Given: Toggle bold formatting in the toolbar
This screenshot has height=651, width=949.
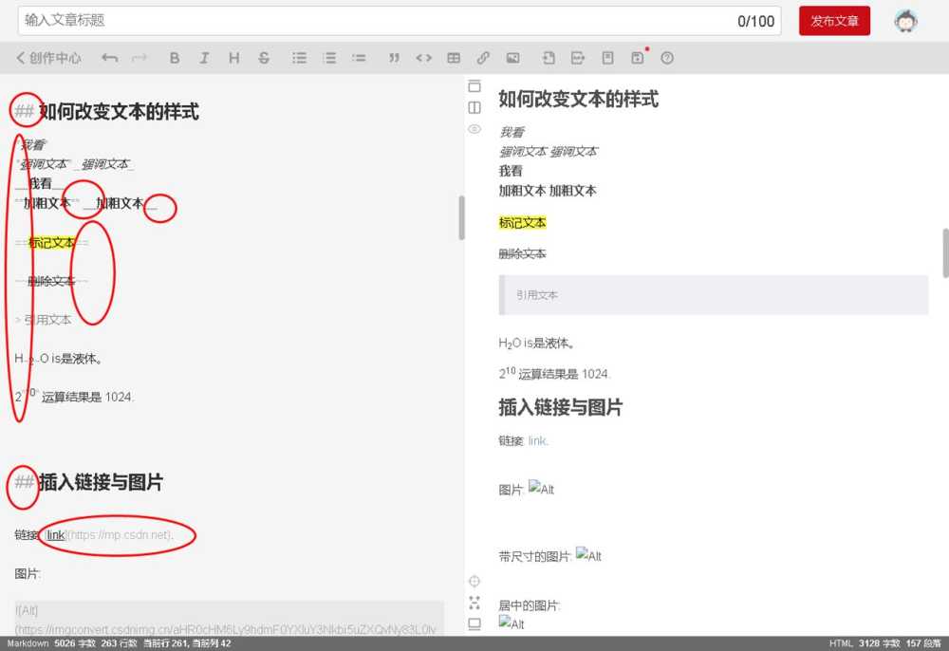Looking at the screenshot, I should pos(175,58).
